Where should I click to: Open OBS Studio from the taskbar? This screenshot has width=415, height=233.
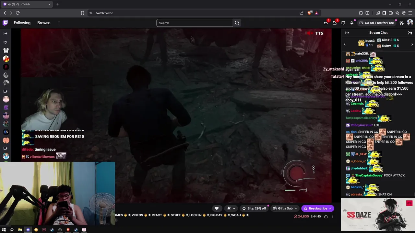click(60, 230)
